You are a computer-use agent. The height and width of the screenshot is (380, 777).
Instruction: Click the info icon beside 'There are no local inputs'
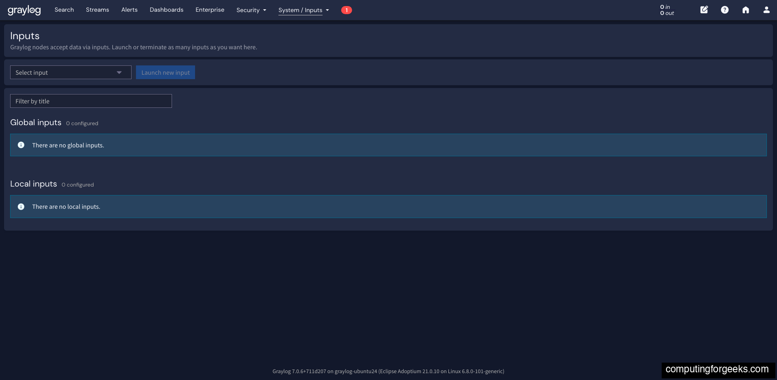pyautogui.click(x=21, y=206)
